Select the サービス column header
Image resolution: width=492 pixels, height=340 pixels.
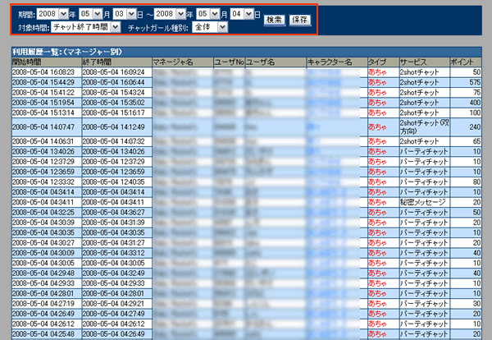(414, 62)
